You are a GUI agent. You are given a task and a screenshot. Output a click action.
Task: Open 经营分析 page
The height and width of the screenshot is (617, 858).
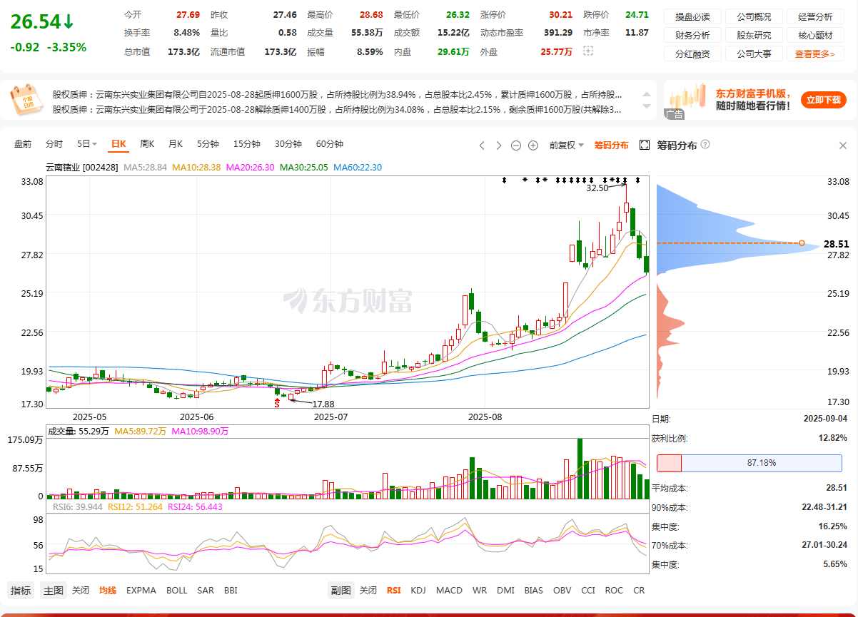tap(815, 16)
